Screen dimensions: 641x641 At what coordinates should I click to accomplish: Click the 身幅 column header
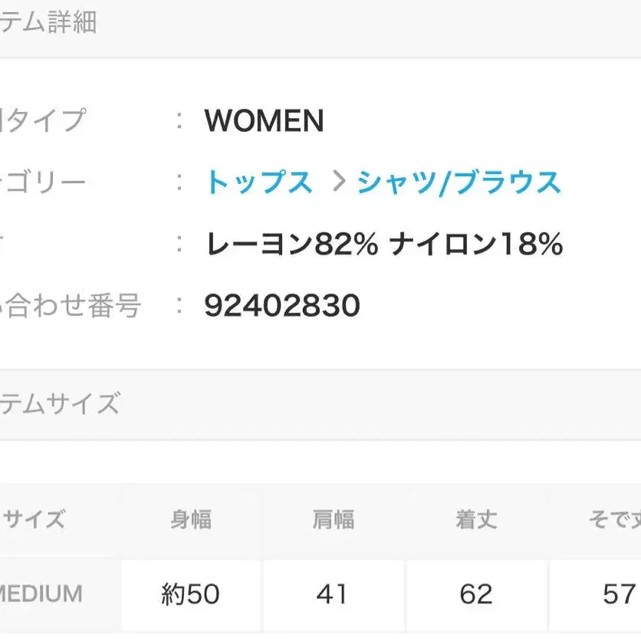click(x=190, y=520)
